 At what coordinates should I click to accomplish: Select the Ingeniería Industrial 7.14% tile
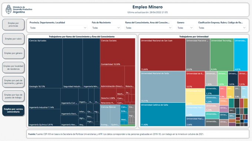pyautogui.click(x=44, y=99)
